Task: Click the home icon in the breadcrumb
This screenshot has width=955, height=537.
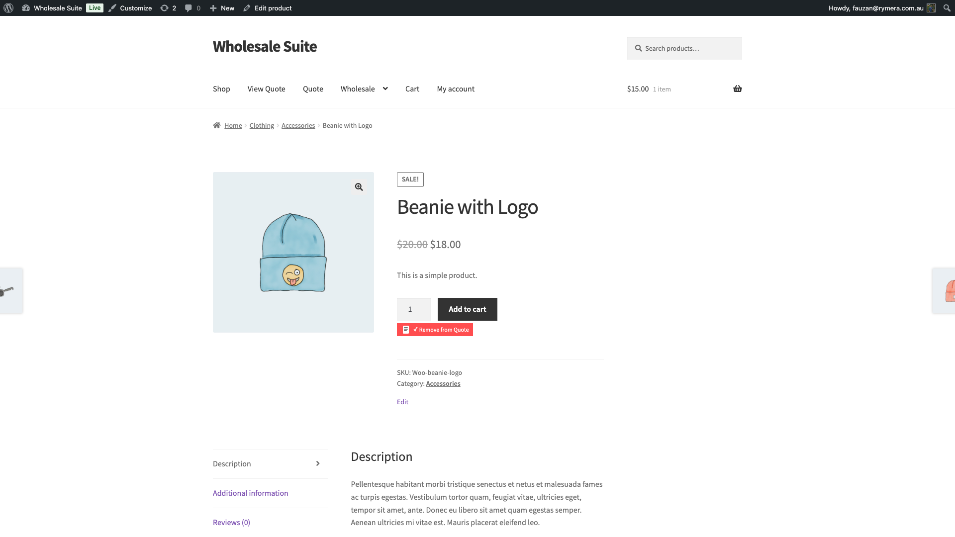Action: click(217, 125)
